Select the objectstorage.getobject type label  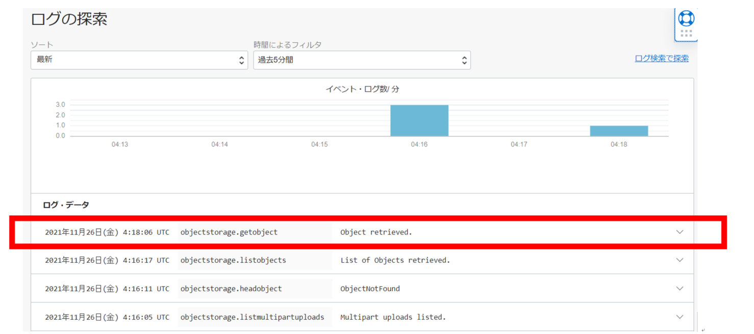(229, 232)
